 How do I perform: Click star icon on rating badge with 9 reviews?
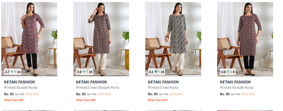(x=228, y=72)
